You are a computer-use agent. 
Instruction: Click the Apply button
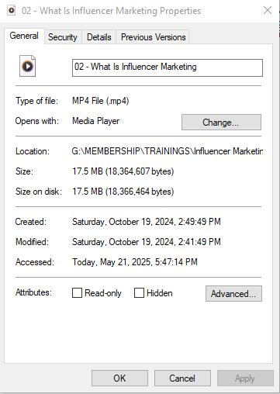tap(245, 378)
